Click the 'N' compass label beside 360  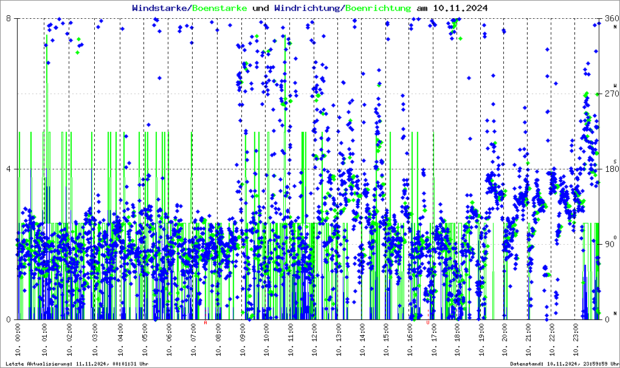(x=615, y=27)
